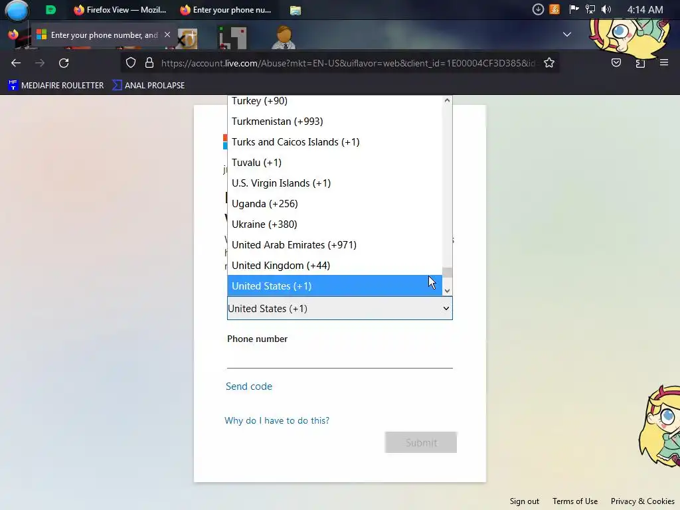The height and width of the screenshot is (510, 680).
Task: Click the blue start orb button
Action: pos(17,10)
